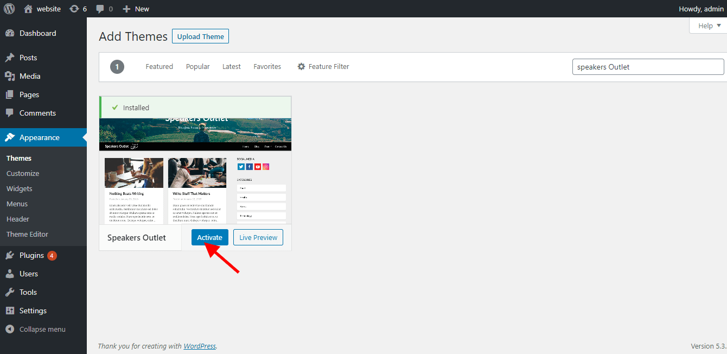
Task: Open the Media library menu
Action: click(43, 76)
